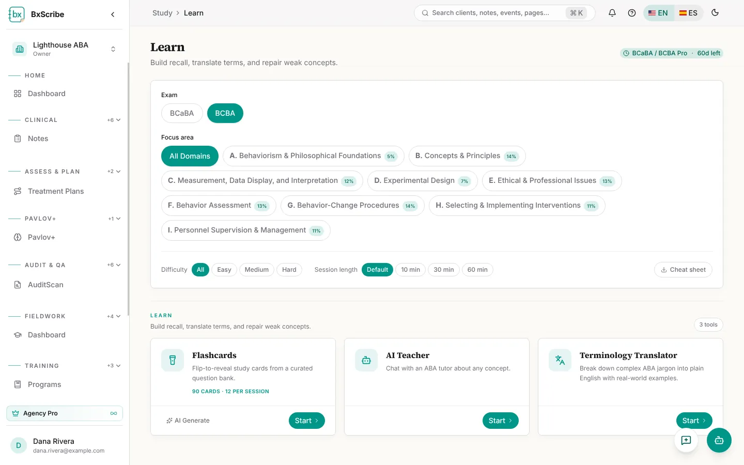Open the floating feedback message button
The width and height of the screenshot is (744, 465).
(686, 440)
